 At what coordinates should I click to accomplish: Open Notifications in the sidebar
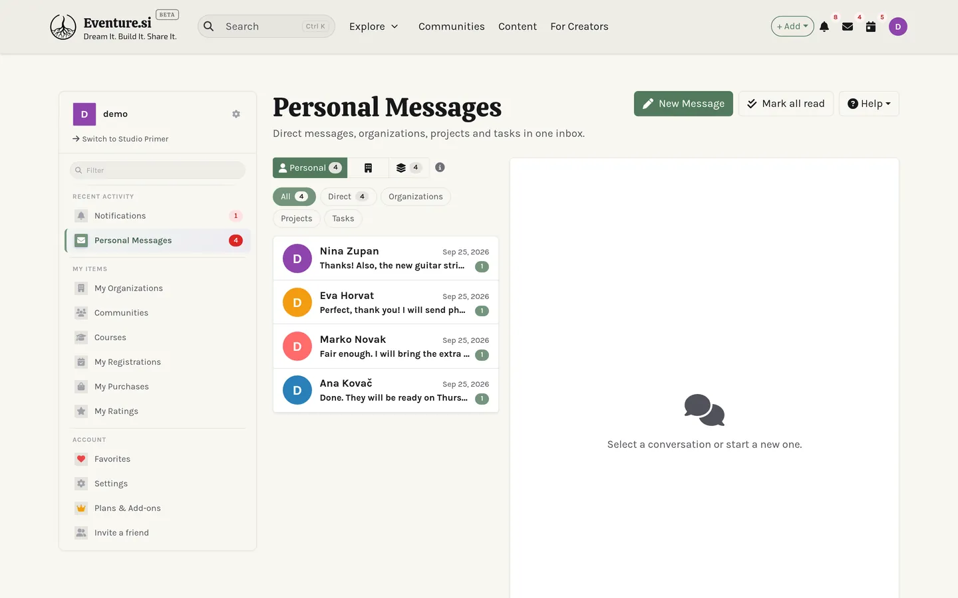[158, 216]
